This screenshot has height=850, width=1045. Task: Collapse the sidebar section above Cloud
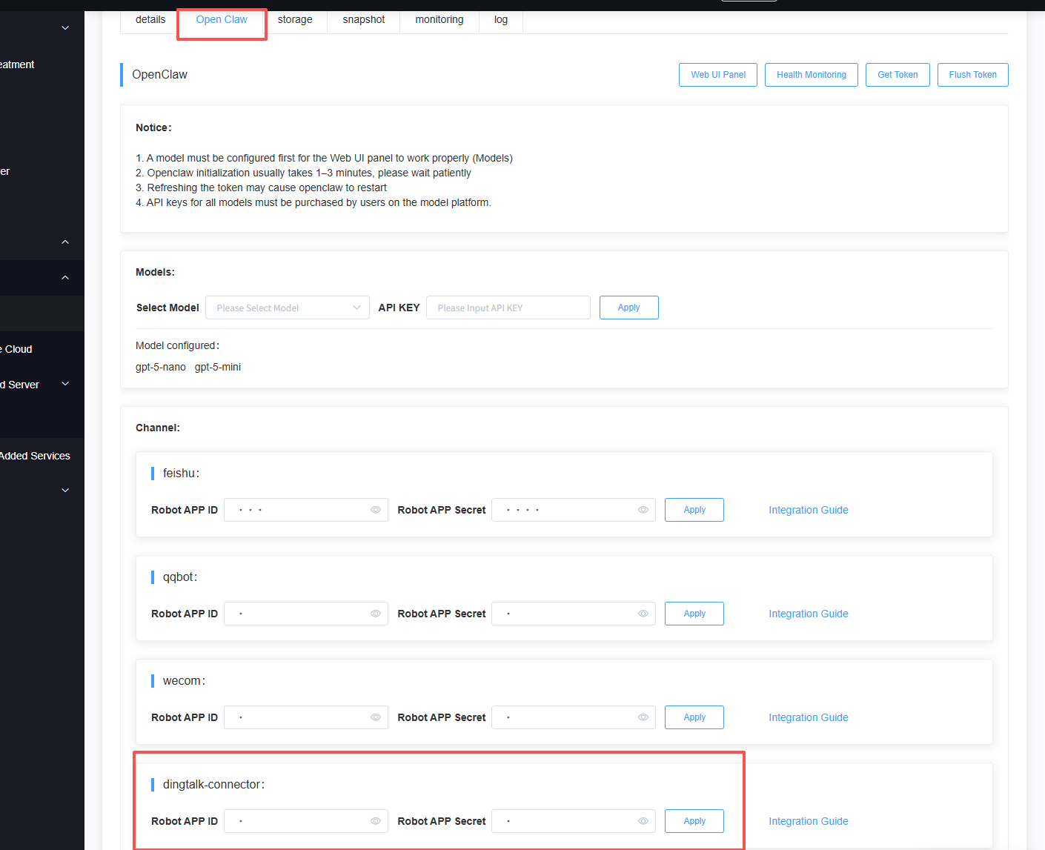(x=65, y=278)
